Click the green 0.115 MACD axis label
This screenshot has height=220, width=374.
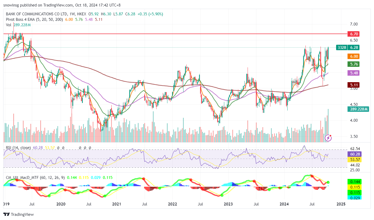pyautogui.click(x=354, y=192)
